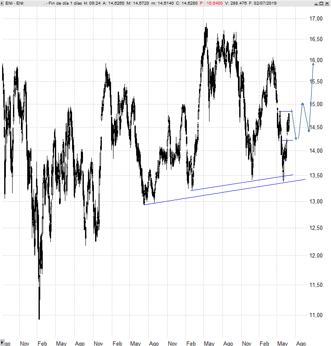Click the 13,50 price axis label
The height and width of the screenshot is (346, 331).
click(316, 176)
